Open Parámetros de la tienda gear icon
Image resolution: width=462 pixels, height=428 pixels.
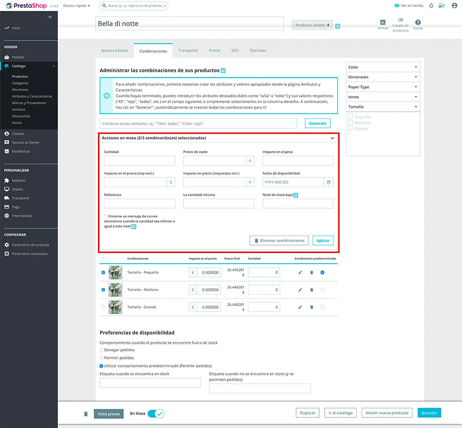pyautogui.click(x=7, y=245)
